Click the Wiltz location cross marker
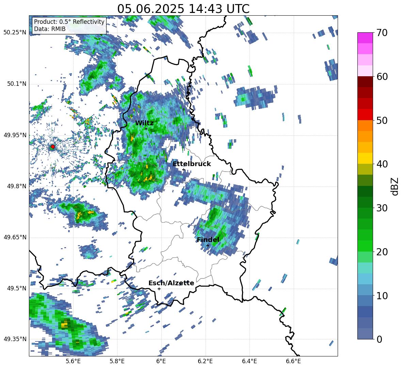The image size is (403, 368). (x=146, y=129)
